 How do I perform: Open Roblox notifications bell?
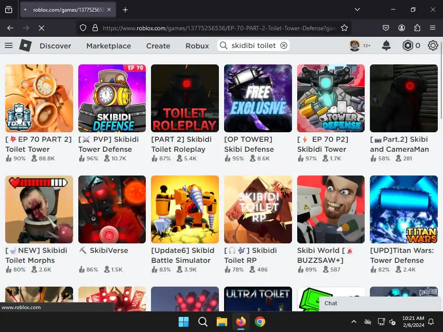click(386, 45)
